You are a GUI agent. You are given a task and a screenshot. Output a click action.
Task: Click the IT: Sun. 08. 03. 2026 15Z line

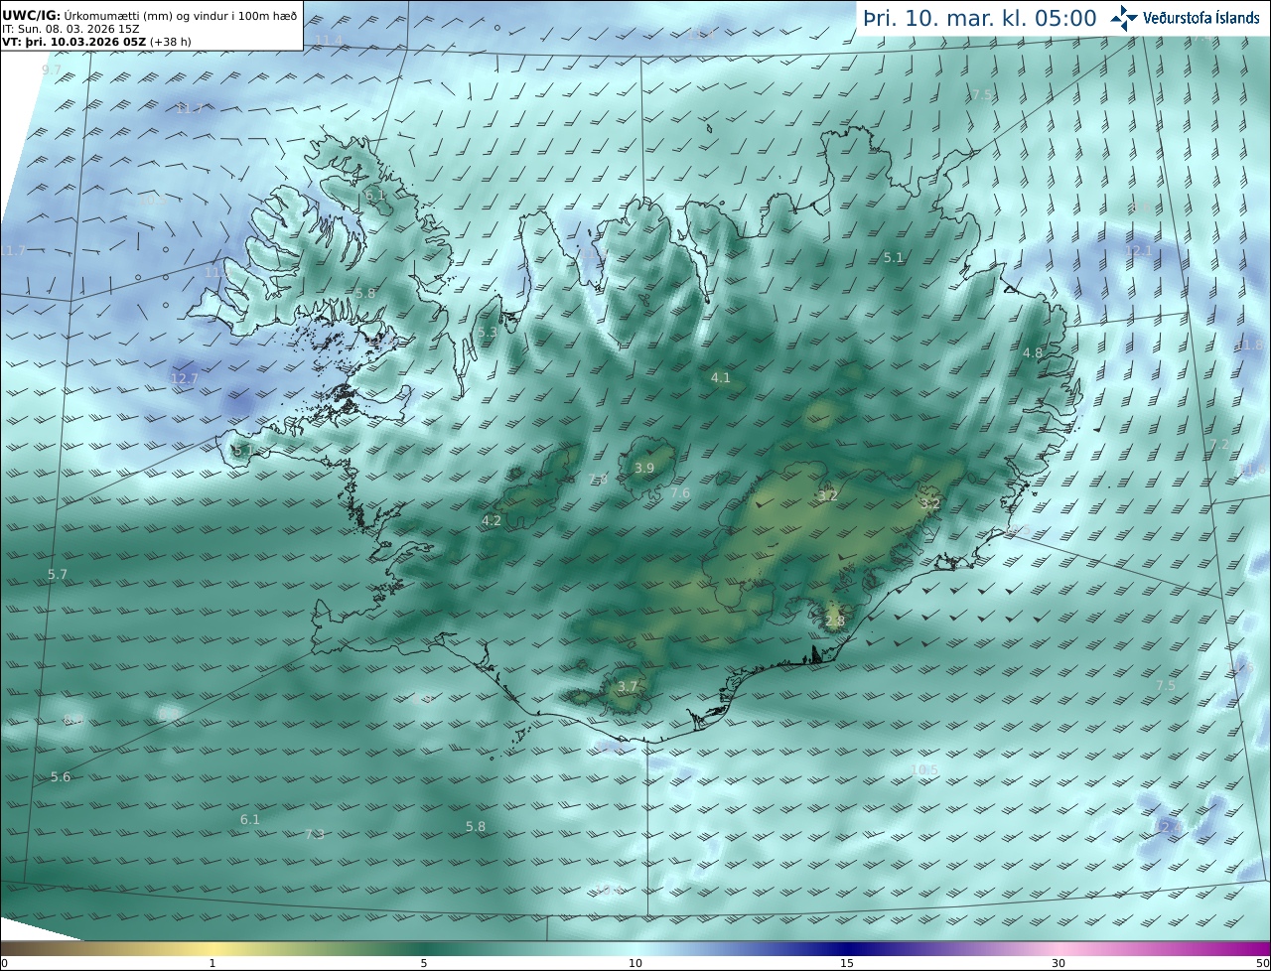pos(71,29)
